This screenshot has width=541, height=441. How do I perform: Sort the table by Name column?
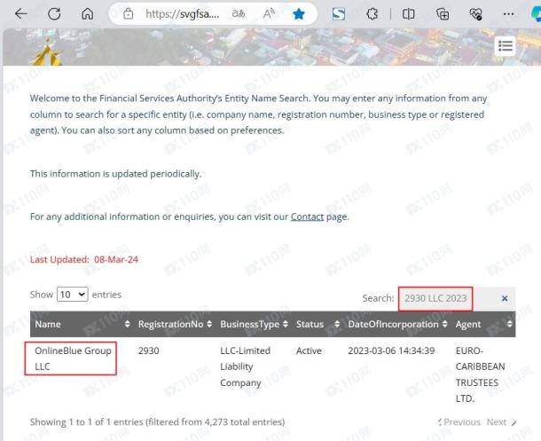coord(82,324)
